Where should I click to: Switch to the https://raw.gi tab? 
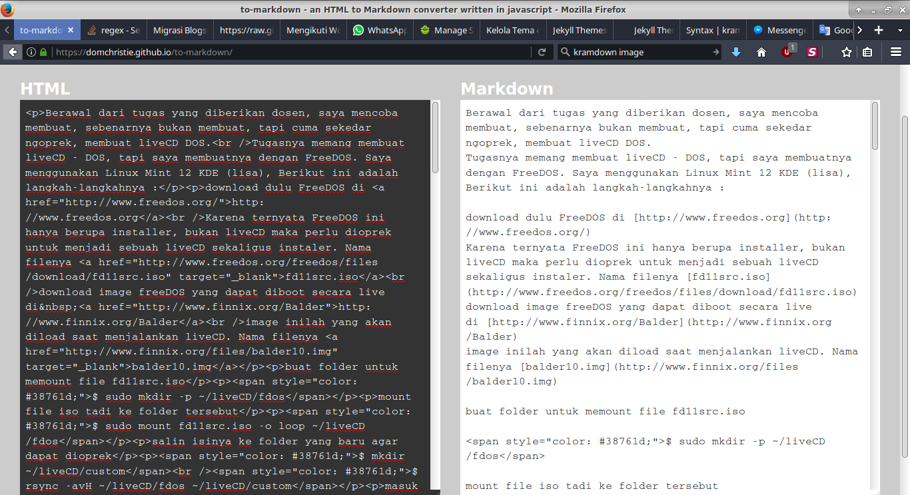pyautogui.click(x=246, y=30)
